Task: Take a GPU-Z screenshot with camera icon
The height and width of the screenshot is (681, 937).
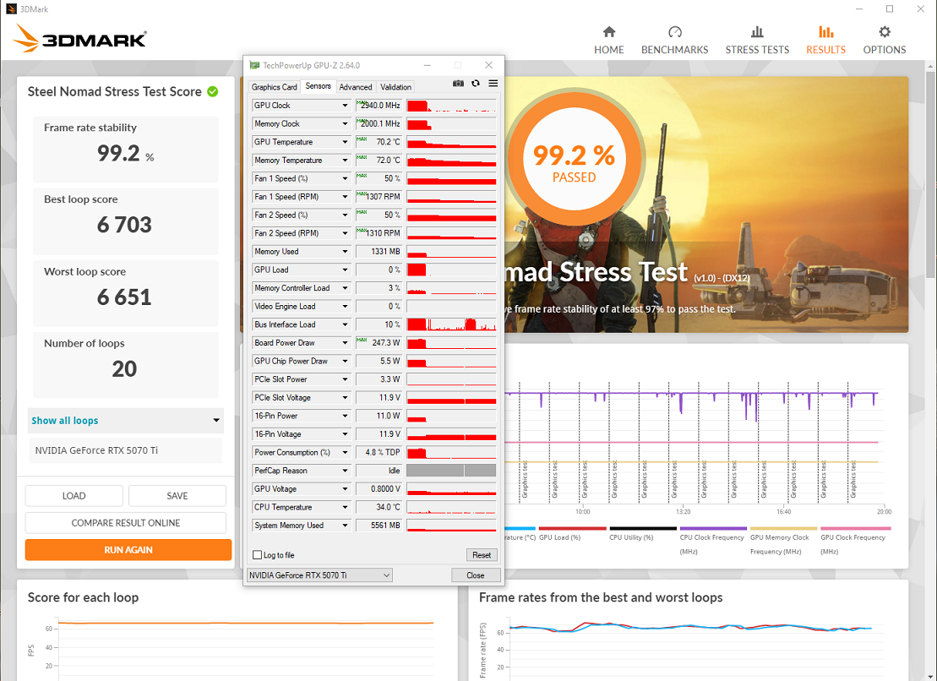Action: (458, 84)
